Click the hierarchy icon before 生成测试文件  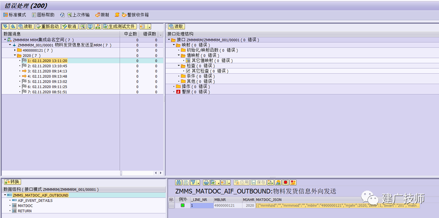coord(98,27)
